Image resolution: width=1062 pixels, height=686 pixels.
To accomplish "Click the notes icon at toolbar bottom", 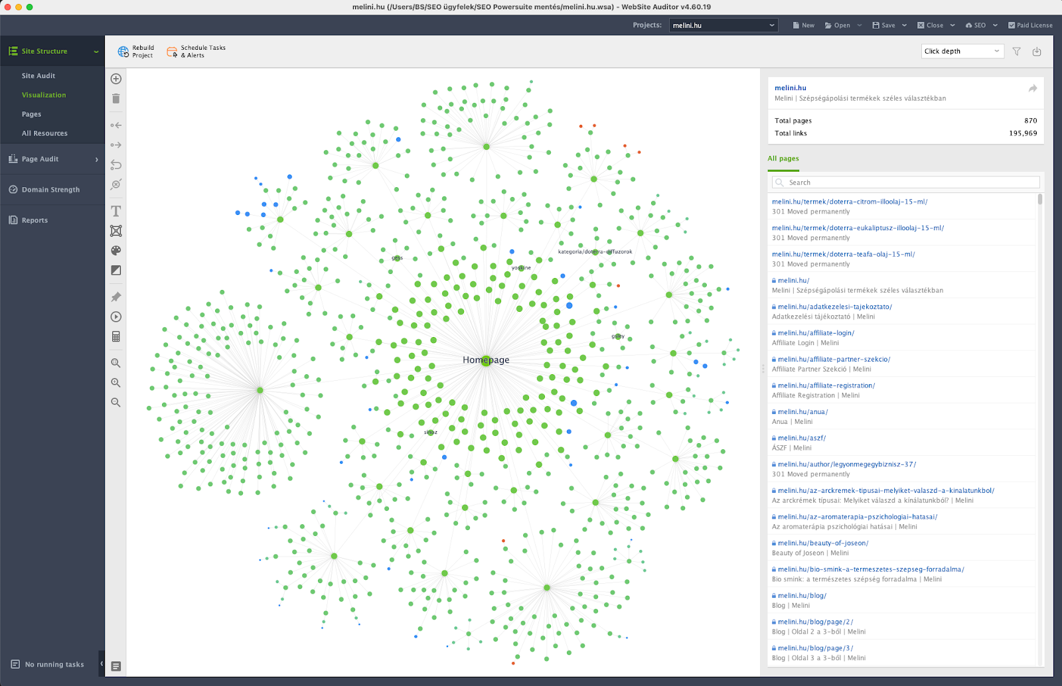I will [x=116, y=666].
